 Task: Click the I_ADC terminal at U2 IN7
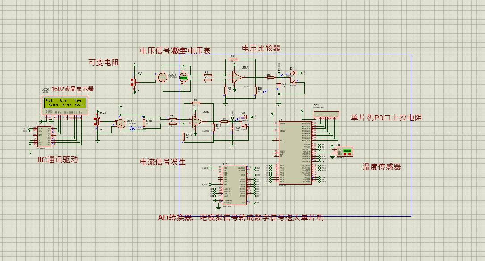coord(210,184)
